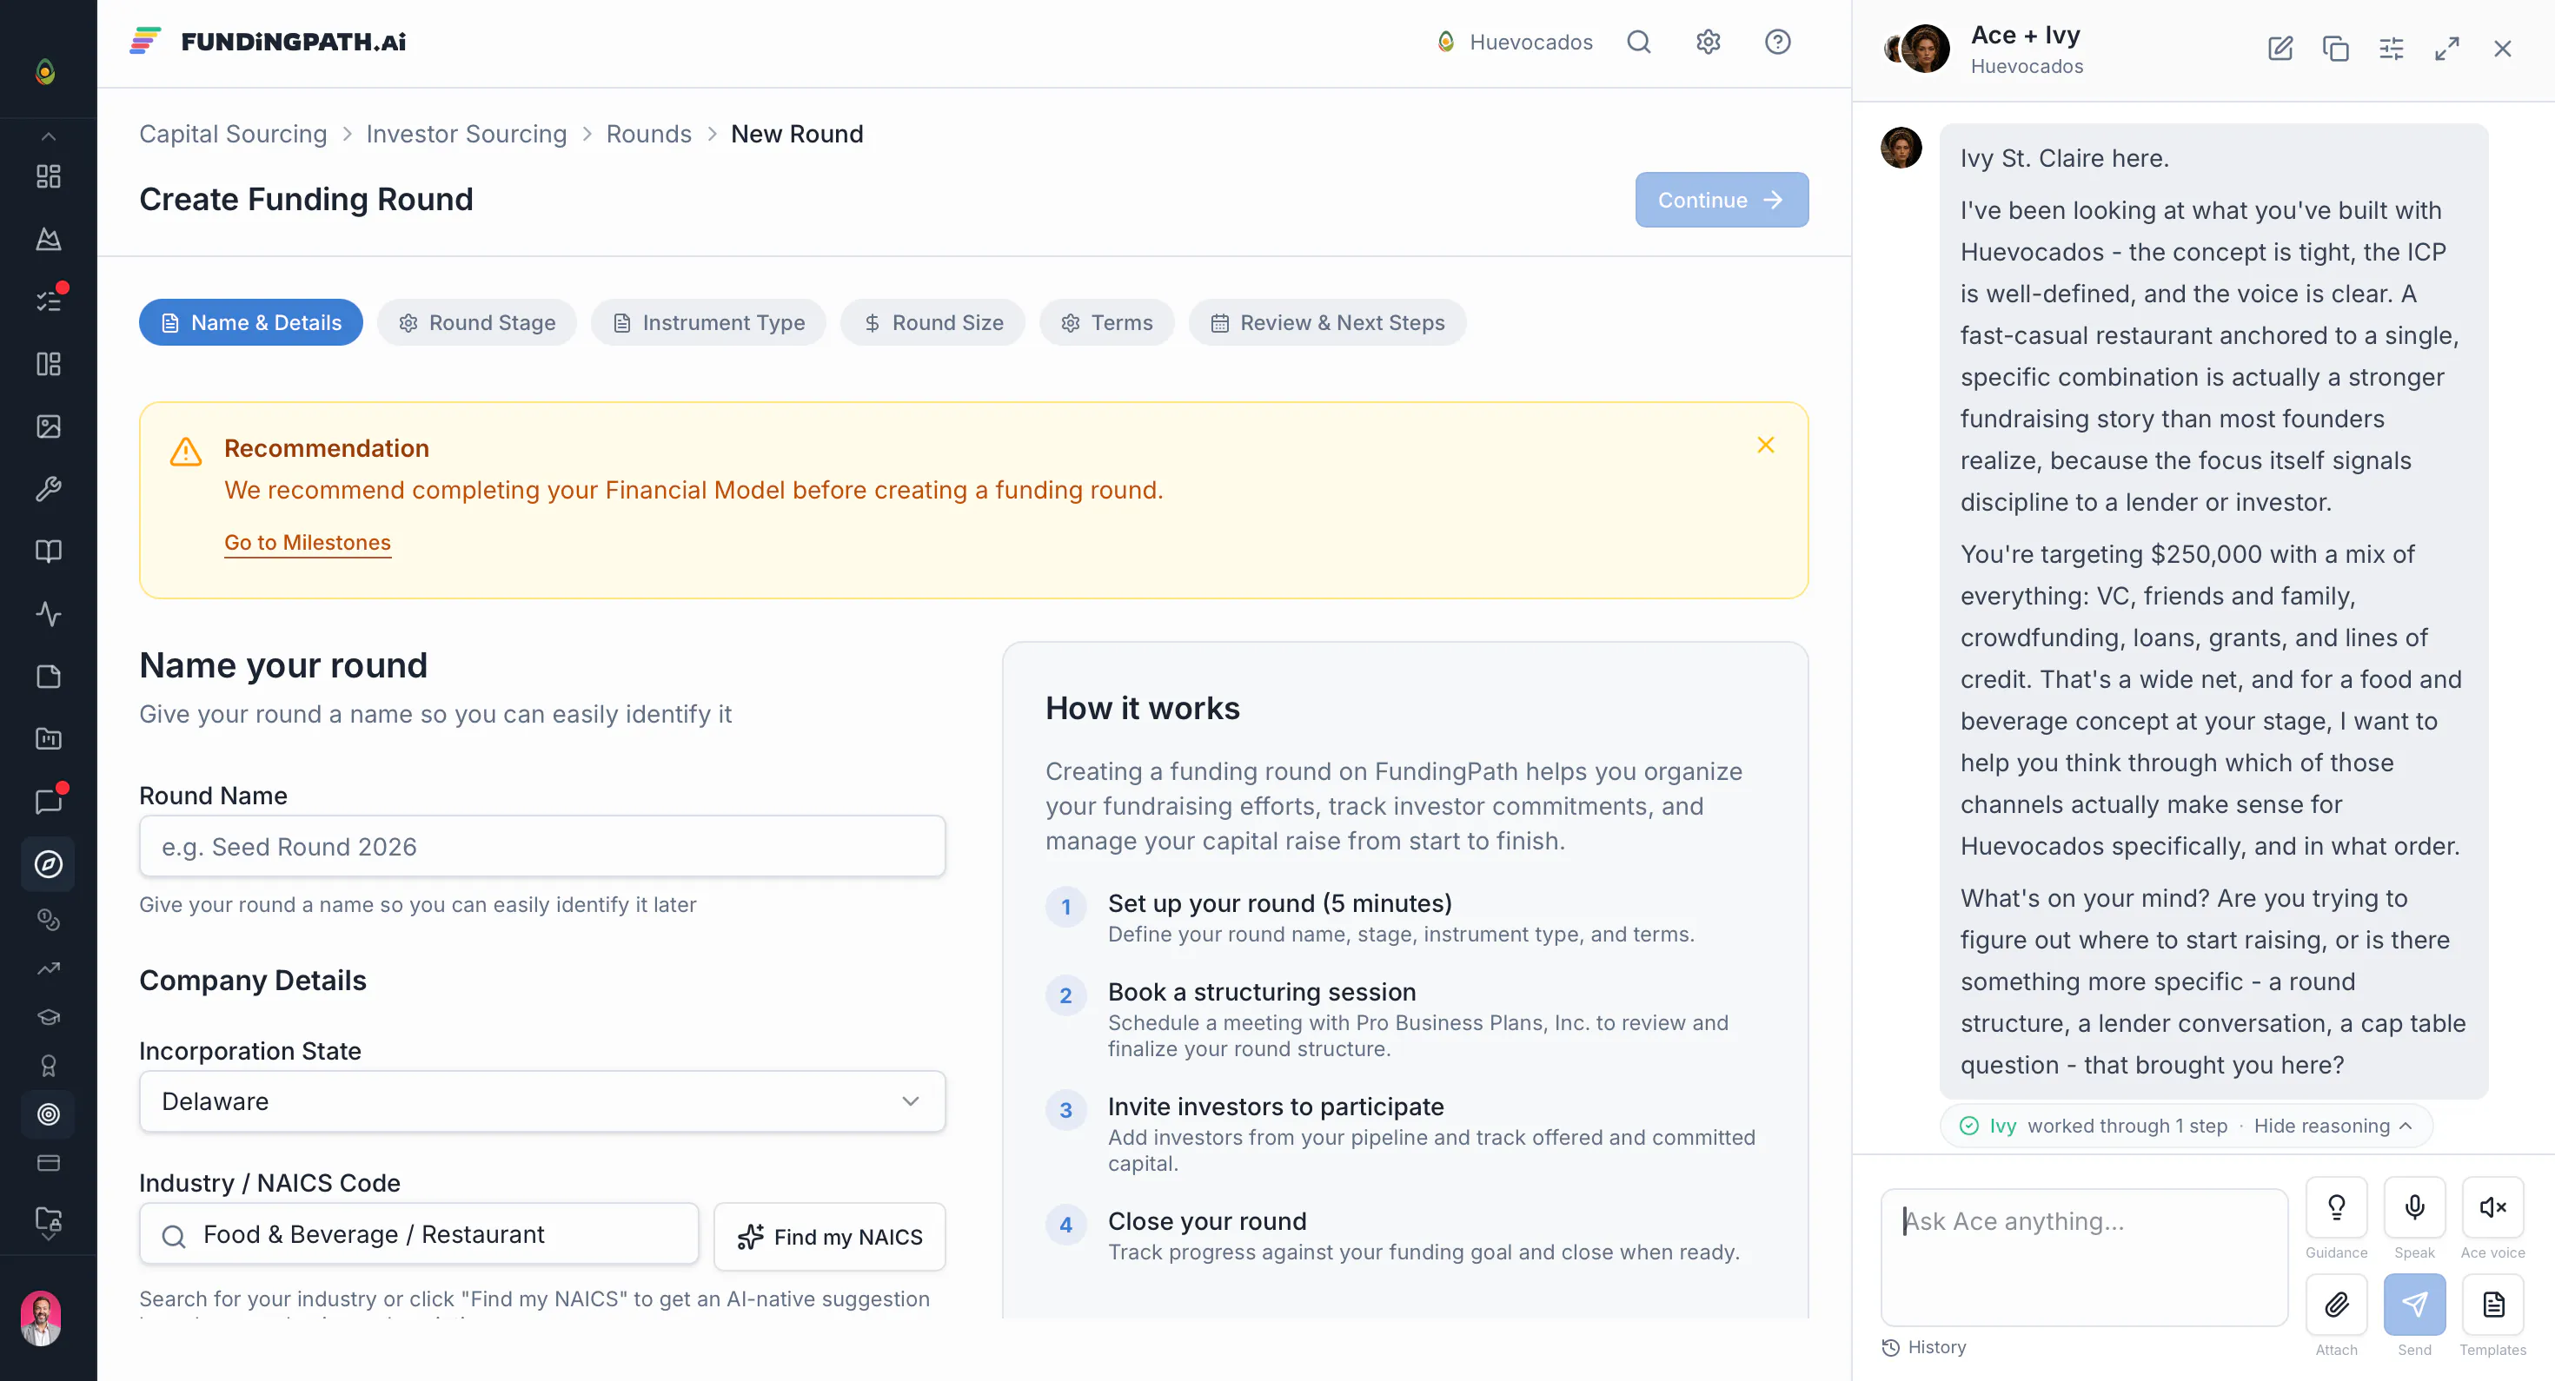
Task: Open the award ribbon icon in sidebar
Action: point(48,1066)
